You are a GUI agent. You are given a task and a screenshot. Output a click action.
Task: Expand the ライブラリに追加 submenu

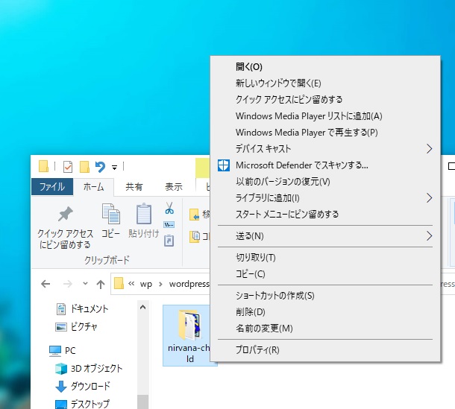429,198
